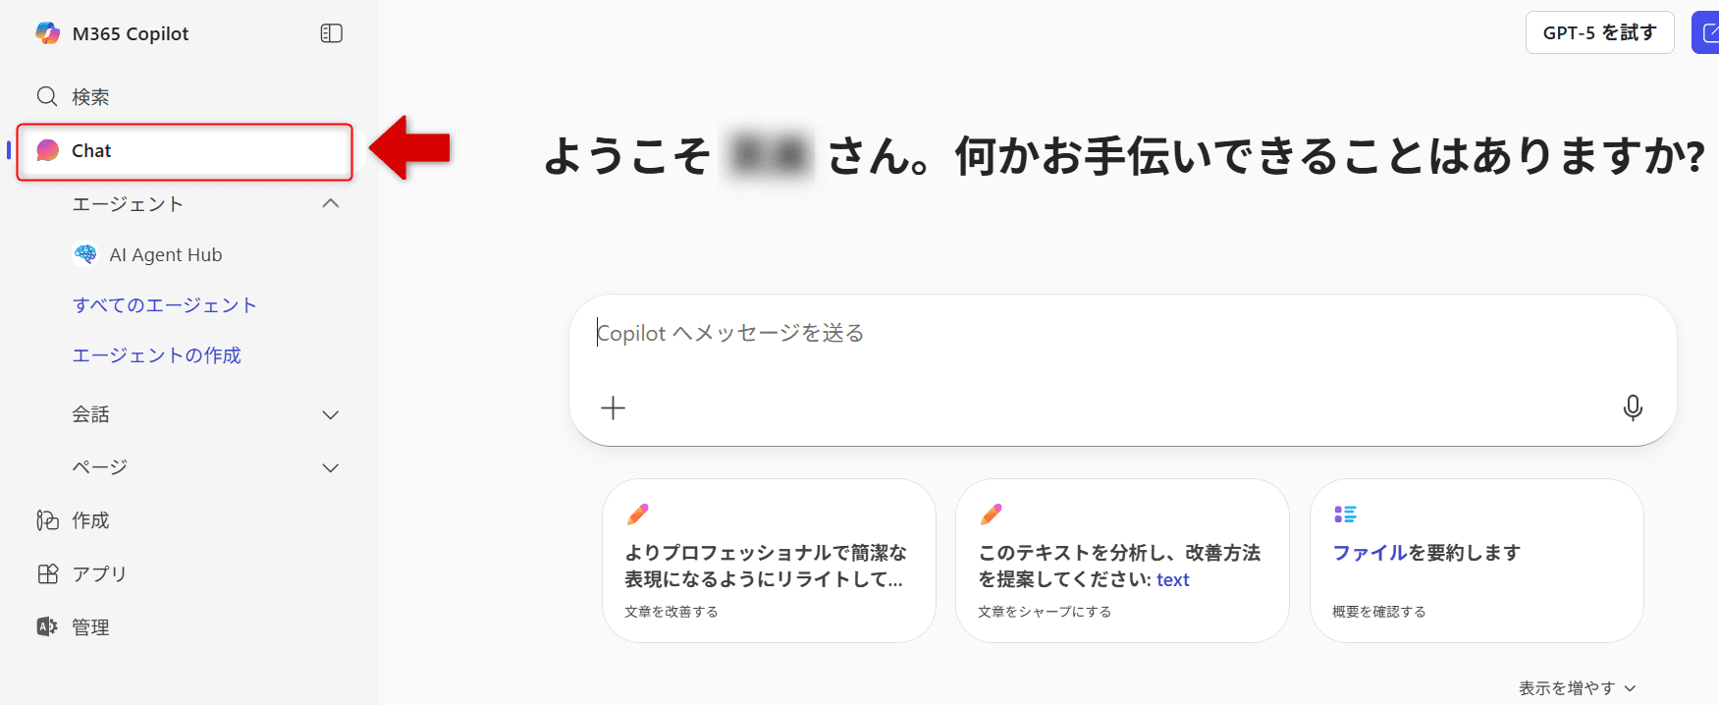Screen dimensions: 1719x705
Task: Select すべてのエージェント in the sidebar
Action: [165, 305]
